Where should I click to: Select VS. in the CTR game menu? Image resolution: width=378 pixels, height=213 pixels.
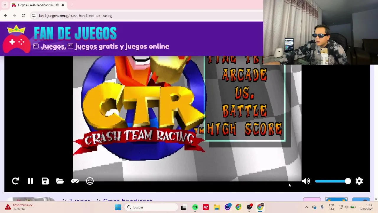tap(245, 93)
